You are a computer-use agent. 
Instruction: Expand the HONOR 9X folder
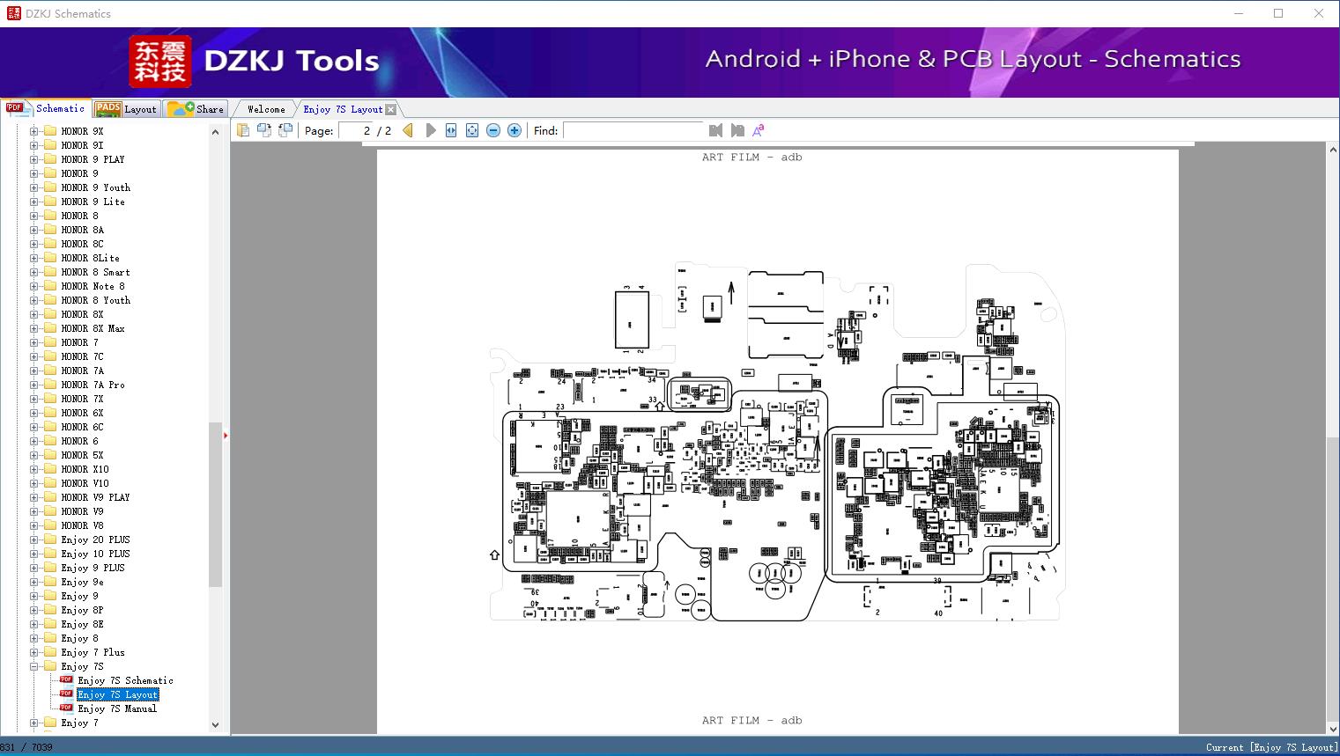pos(33,131)
